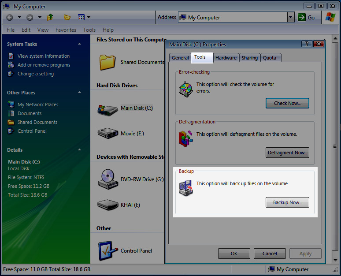The width and height of the screenshot is (341, 276).
Task: Open Add or remove programs link
Action: tap(44, 65)
